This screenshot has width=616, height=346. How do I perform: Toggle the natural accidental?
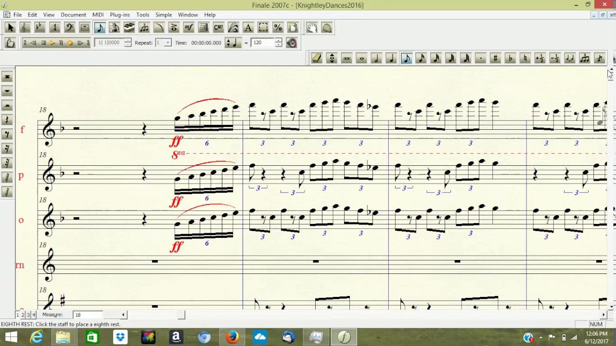[x=525, y=58]
